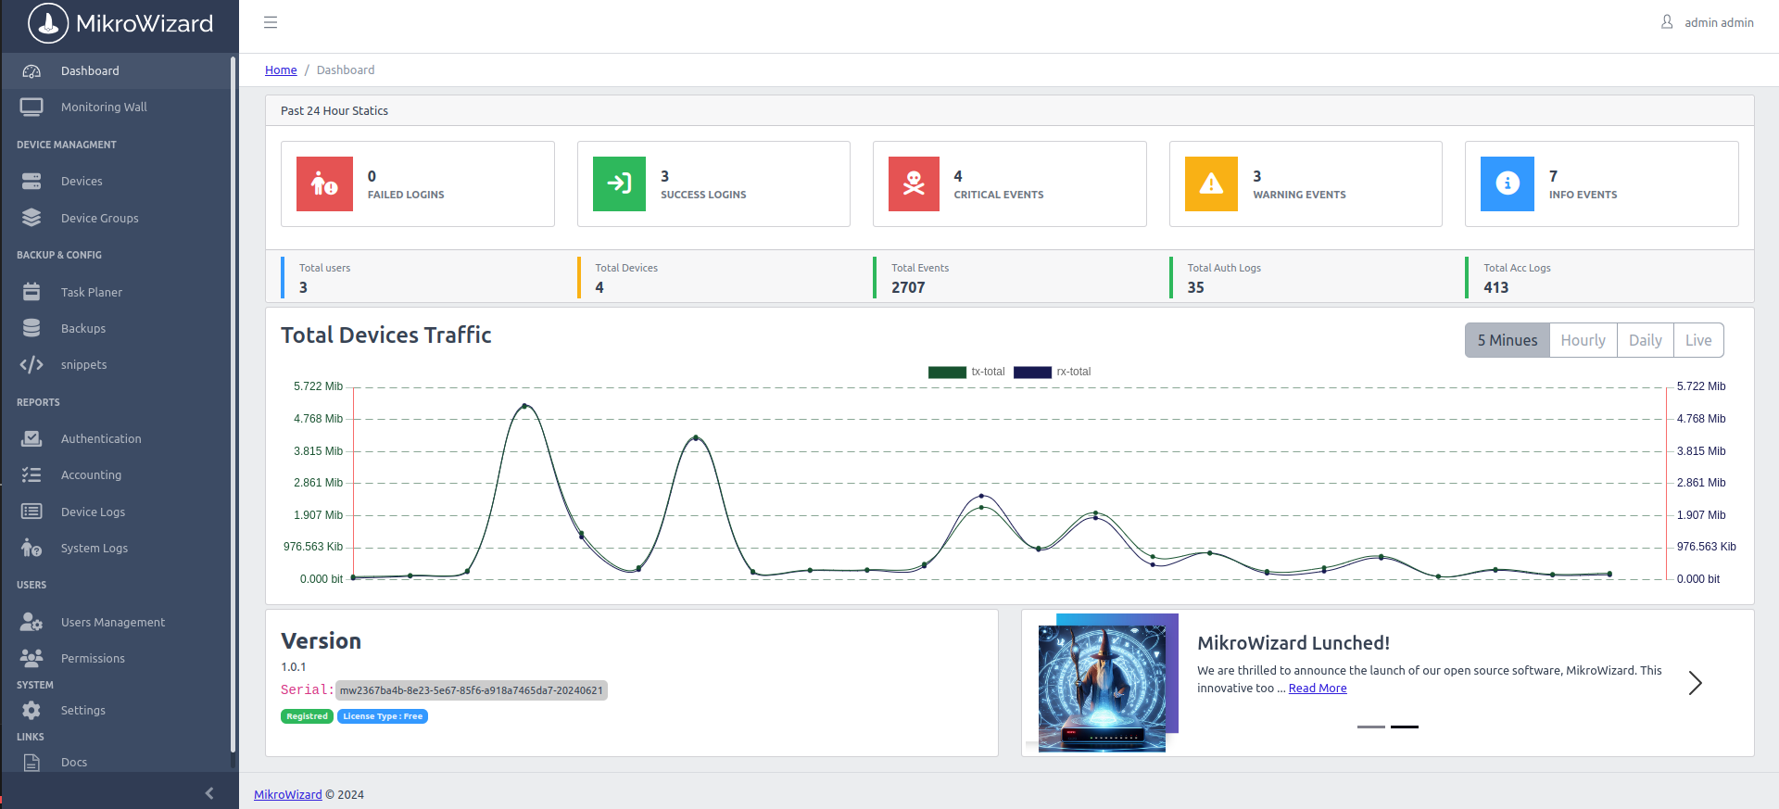Image resolution: width=1779 pixels, height=809 pixels.
Task: Click the Task Planer calendar icon
Action: (32, 292)
